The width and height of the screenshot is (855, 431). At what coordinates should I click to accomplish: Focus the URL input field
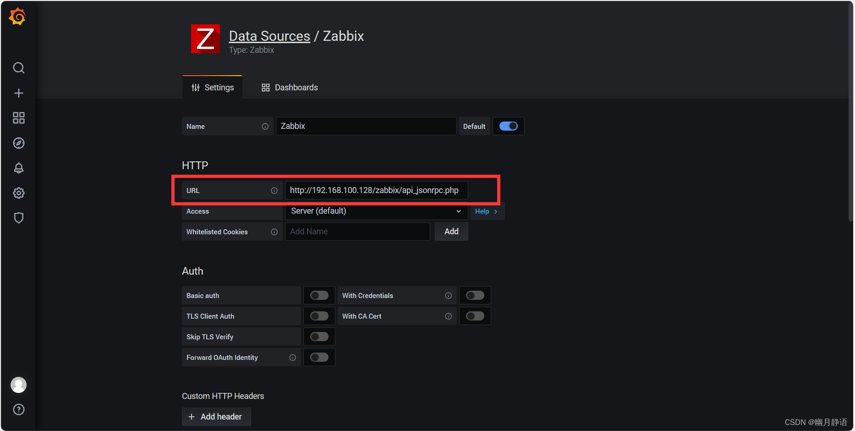376,190
